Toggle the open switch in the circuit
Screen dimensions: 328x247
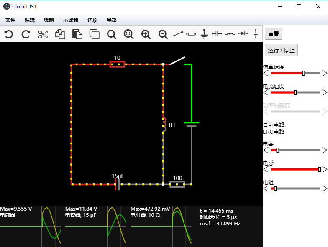click(177, 61)
